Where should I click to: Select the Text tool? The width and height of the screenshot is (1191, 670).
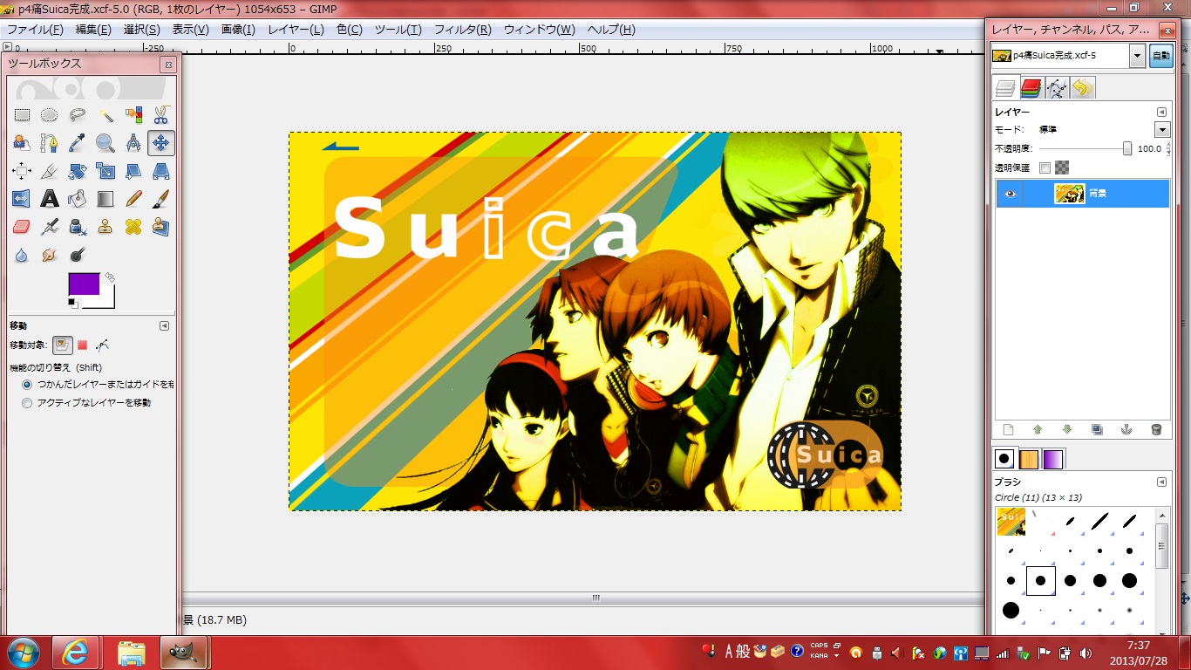pyautogui.click(x=50, y=199)
